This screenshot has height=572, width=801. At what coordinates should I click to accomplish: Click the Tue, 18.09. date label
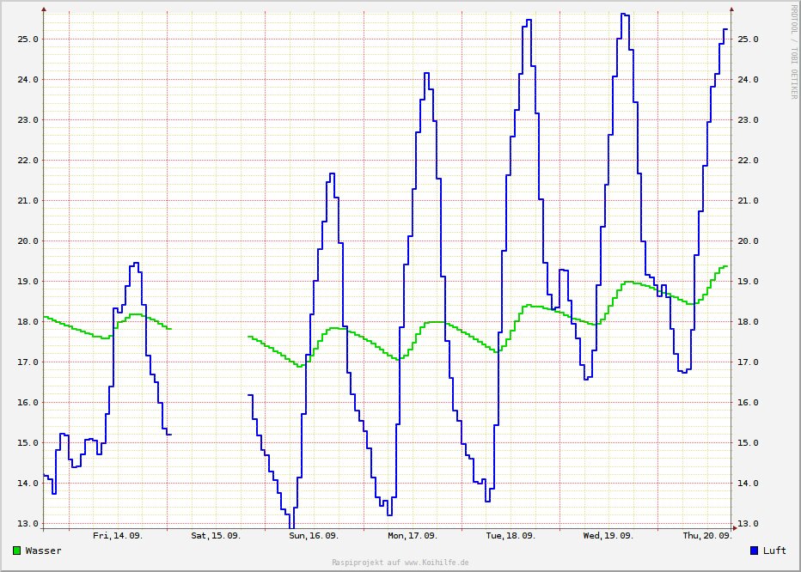(x=510, y=536)
